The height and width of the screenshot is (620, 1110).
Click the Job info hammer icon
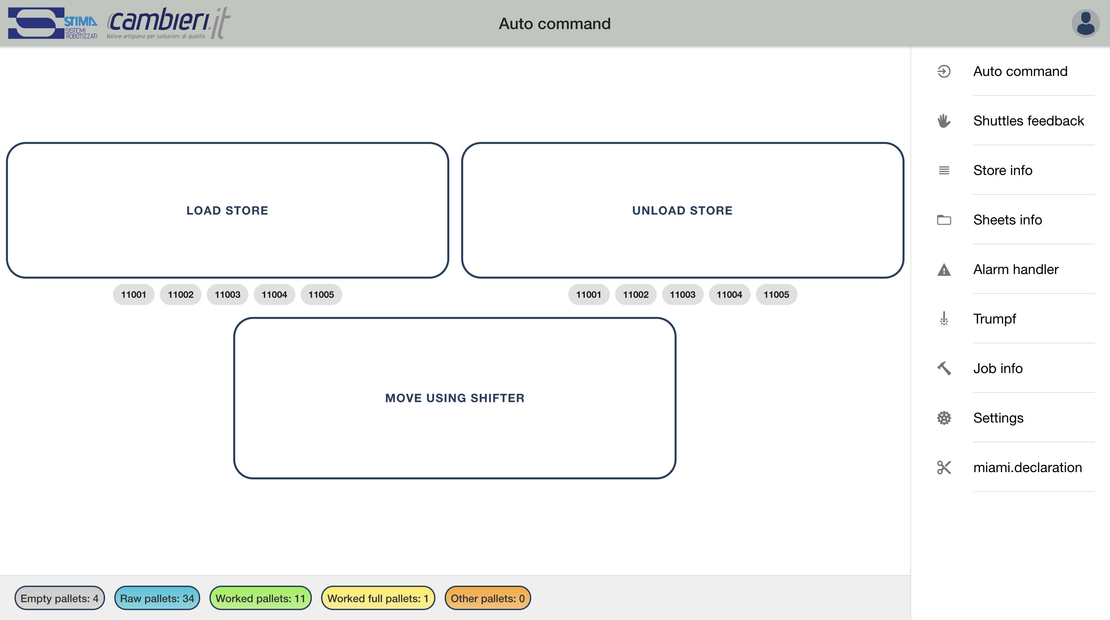tap(944, 368)
